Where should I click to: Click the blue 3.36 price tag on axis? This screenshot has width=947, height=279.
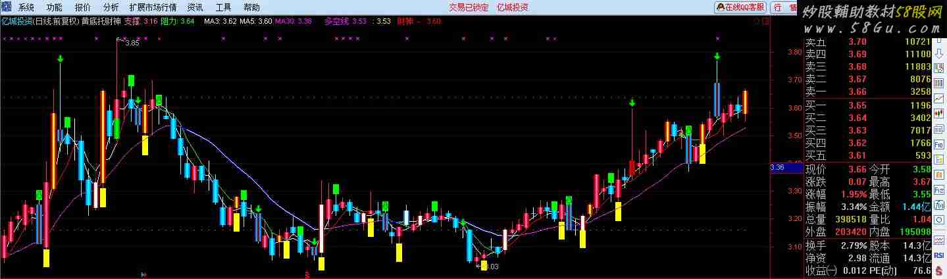point(786,168)
